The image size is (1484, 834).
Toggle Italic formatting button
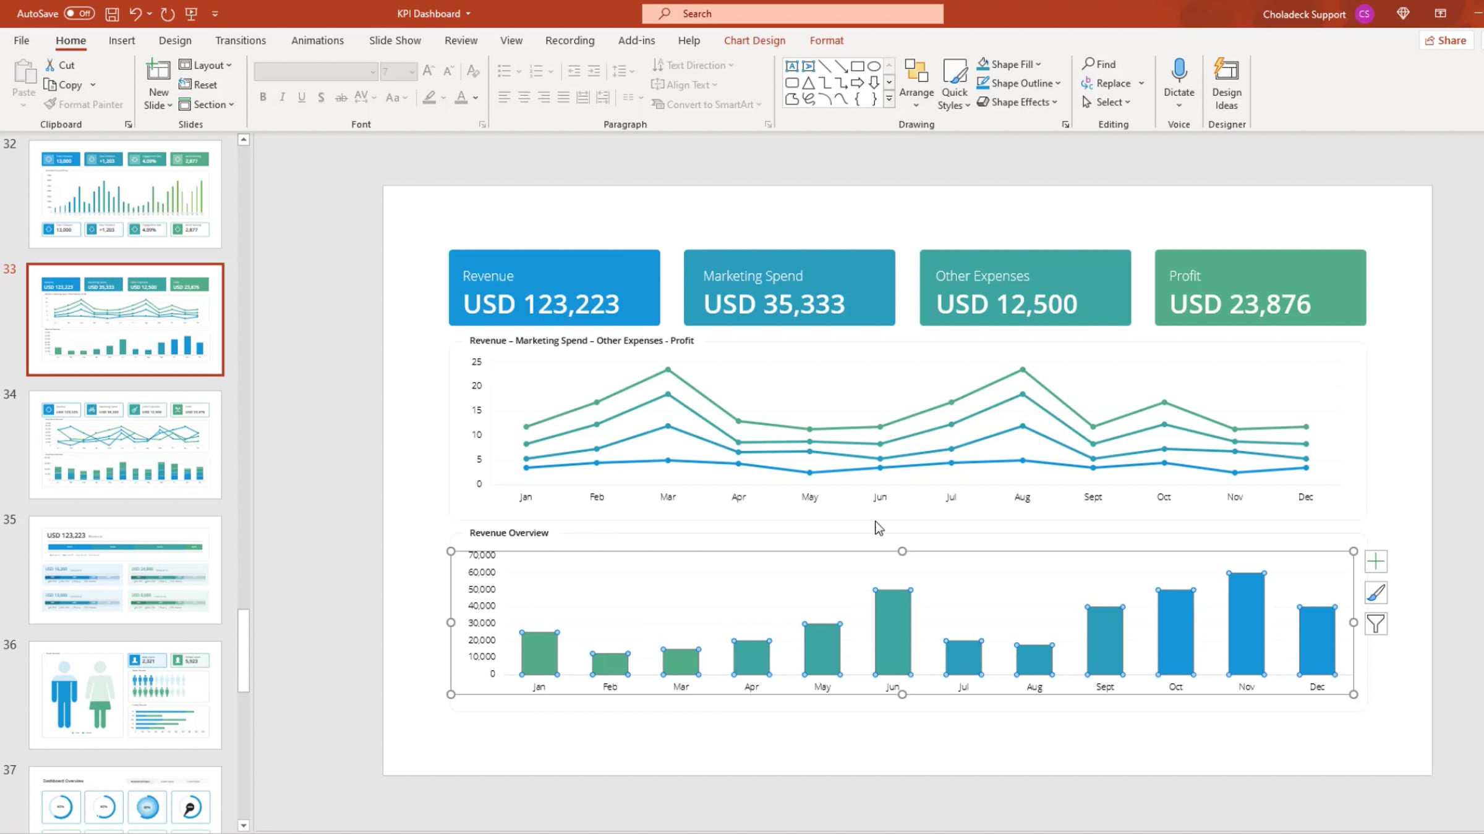click(x=282, y=97)
